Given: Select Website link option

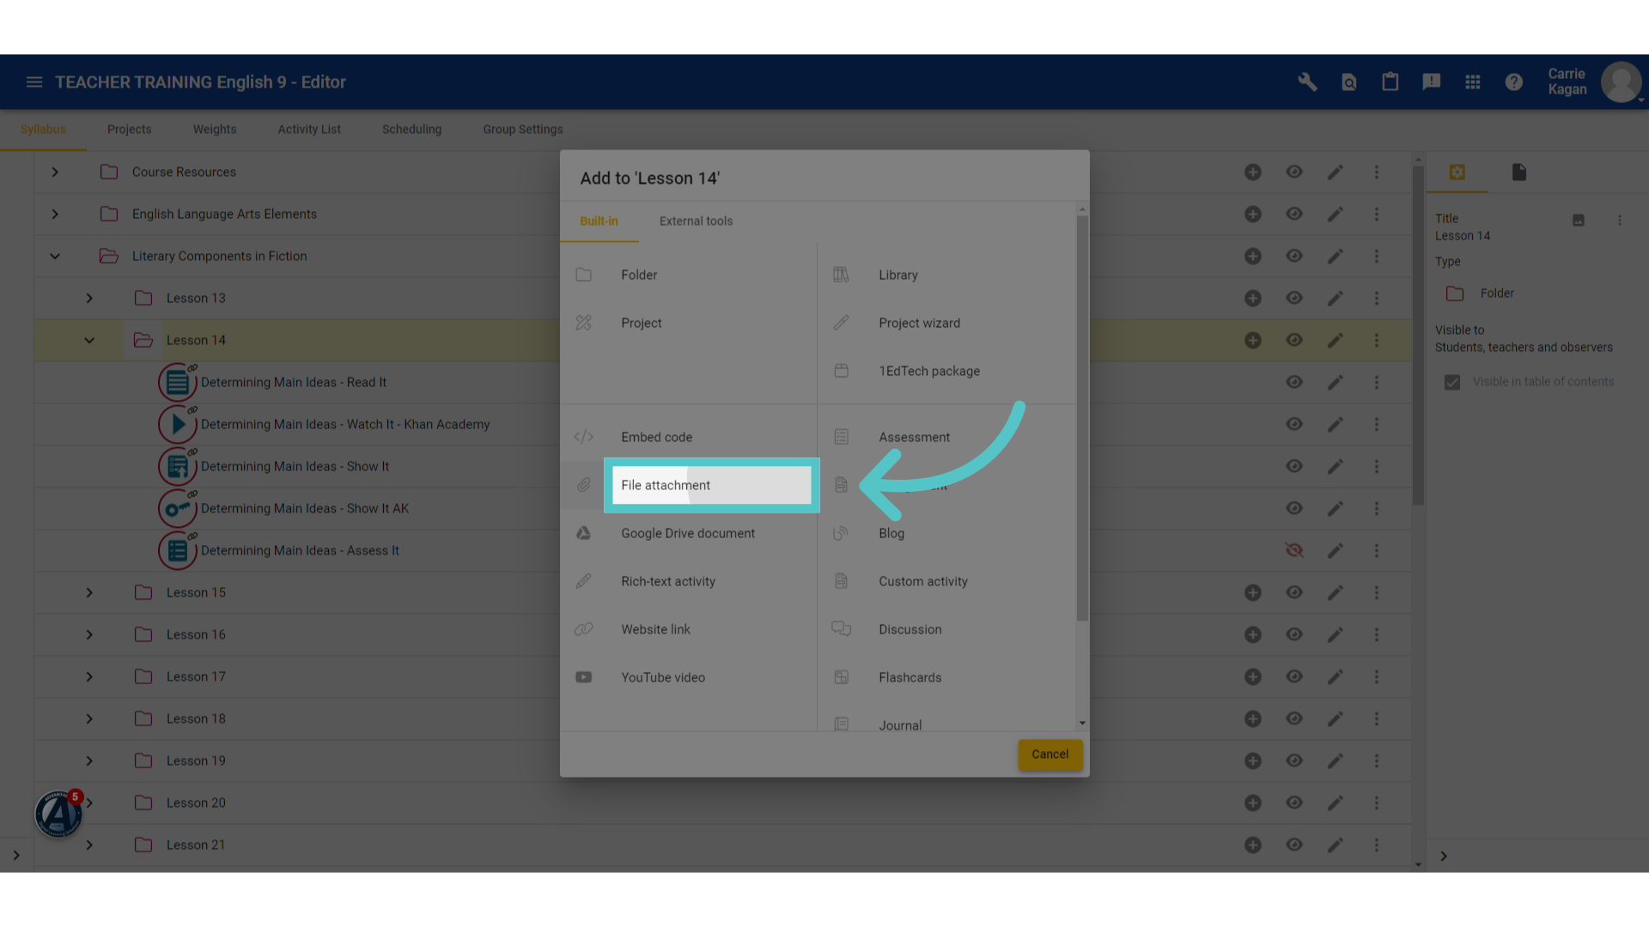Looking at the screenshot, I should 688,630.
